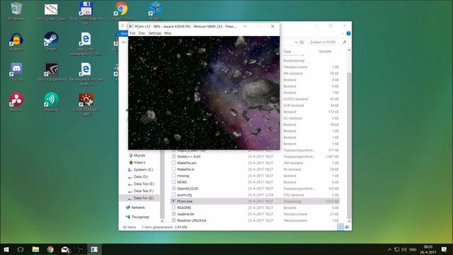Open the Disc menu in PCem
The height and width of the screenshot is (255, 453).
click(x=142, y=33)
